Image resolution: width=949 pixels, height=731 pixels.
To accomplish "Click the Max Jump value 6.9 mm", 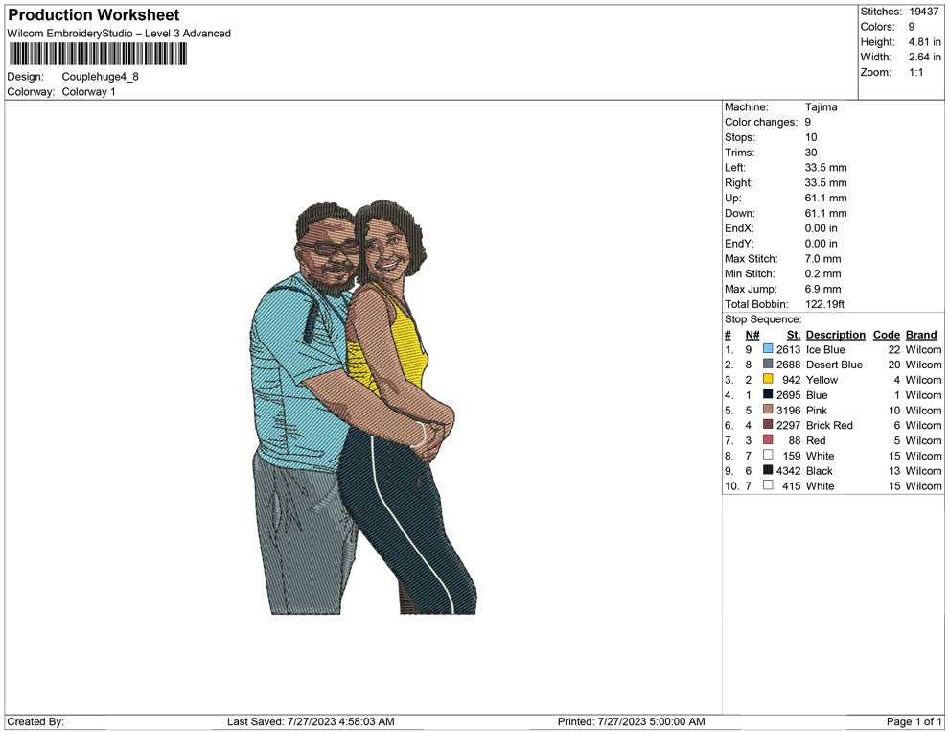I will (822, 289).
